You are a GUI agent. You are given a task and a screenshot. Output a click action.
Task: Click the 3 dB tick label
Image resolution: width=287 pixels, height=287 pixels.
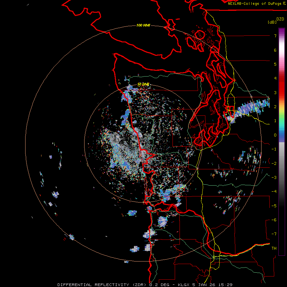[x=275, y=92]
